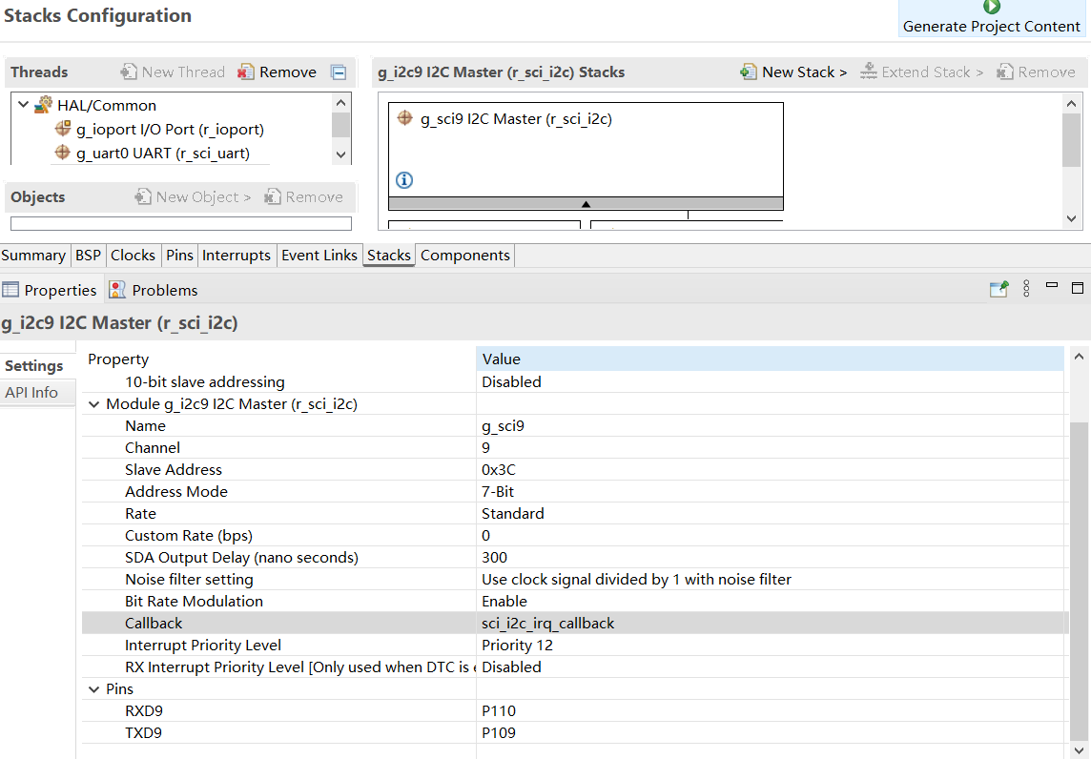Click the Remove thread icon
1091x759 pixels.
[x=246, y=72]
